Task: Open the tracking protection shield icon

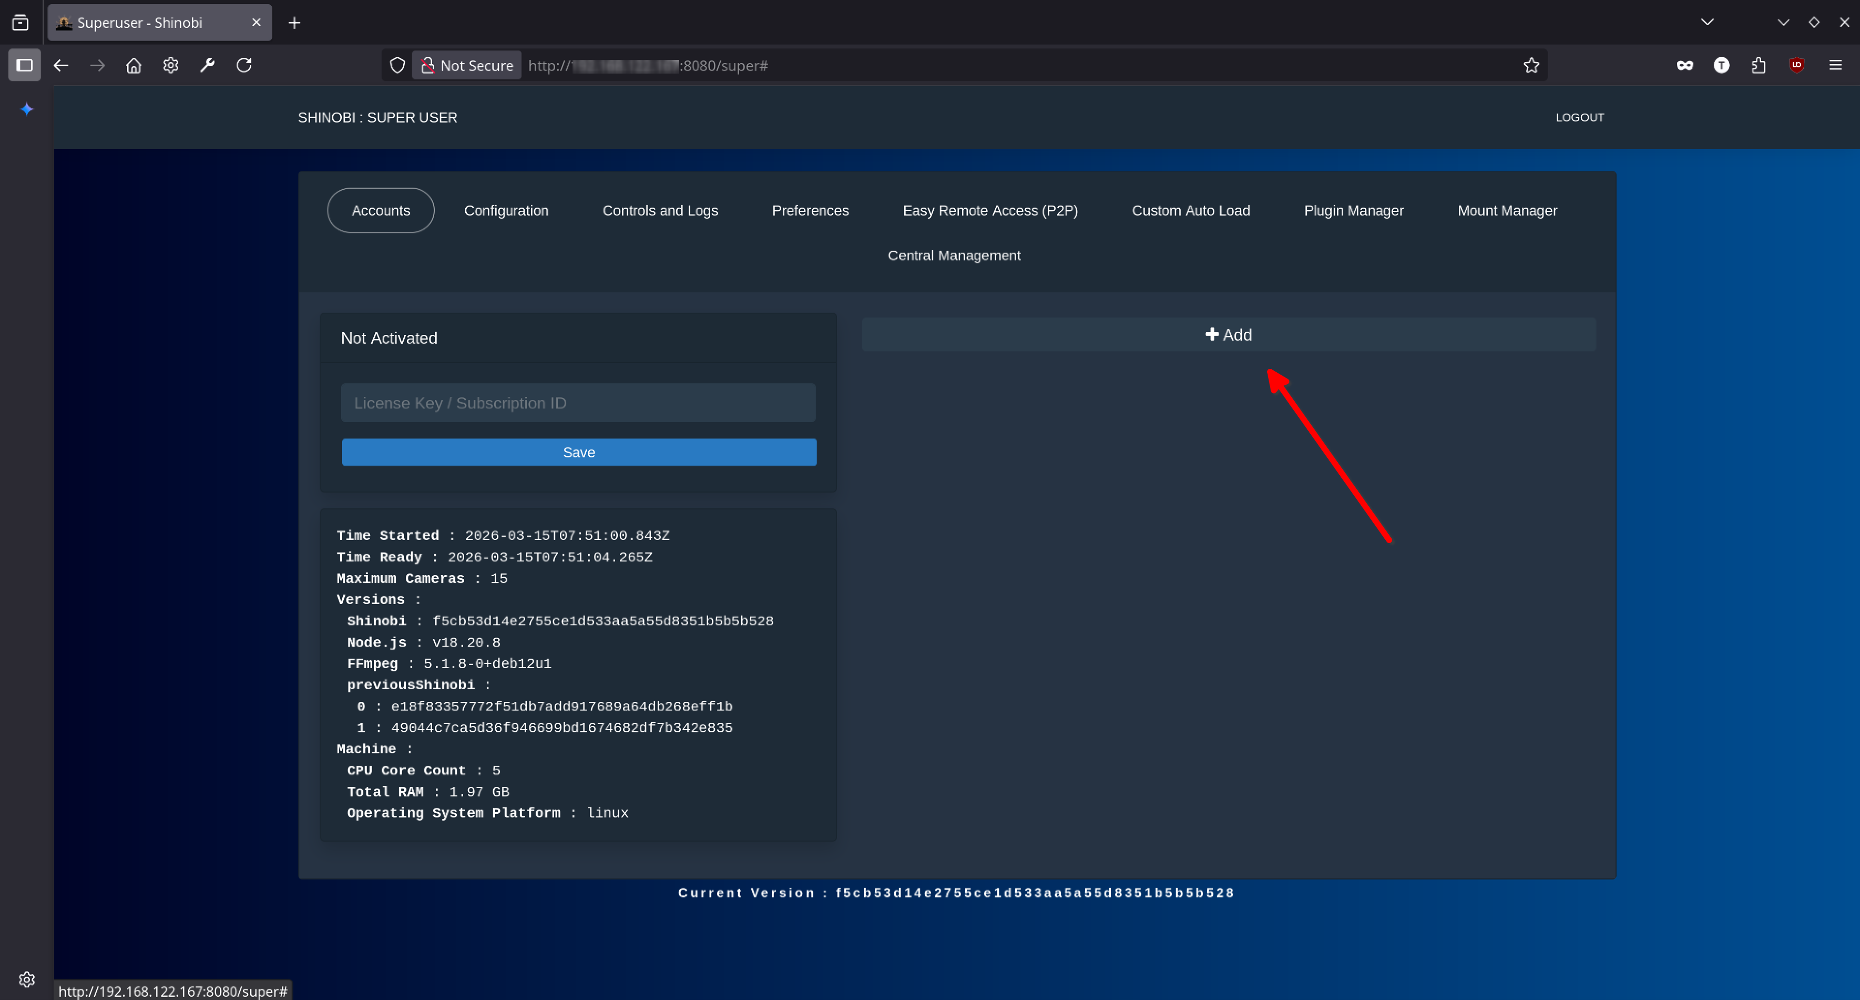Action: [x=397, y=65]
